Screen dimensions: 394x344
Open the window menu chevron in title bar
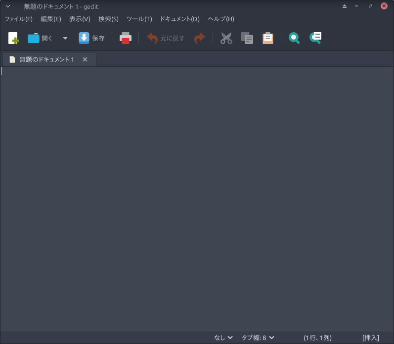pyautogui.click(x=8, y=6)
